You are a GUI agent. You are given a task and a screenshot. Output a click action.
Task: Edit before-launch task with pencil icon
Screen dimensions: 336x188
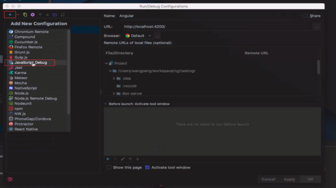coord(123,159)
